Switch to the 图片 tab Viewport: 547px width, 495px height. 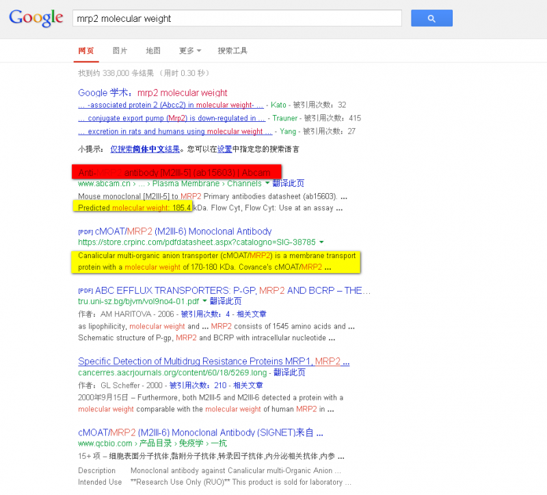120,51
